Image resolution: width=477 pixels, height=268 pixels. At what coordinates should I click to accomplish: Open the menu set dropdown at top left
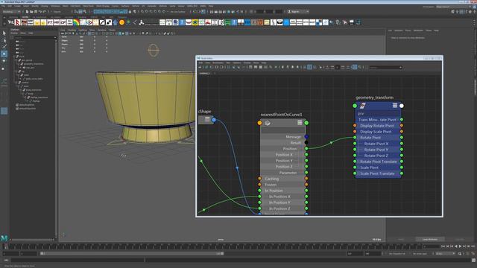click(x=11, y=12)
